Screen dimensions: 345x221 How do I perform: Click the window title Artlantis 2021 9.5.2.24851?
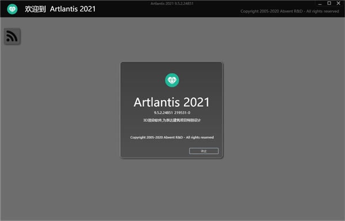172,3
